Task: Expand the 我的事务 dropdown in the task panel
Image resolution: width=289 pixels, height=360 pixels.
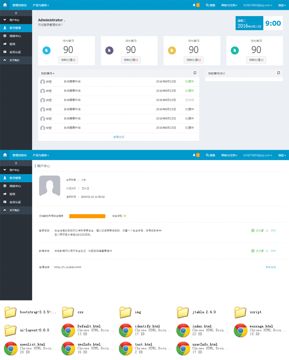Action: click(x=48, y=74)
